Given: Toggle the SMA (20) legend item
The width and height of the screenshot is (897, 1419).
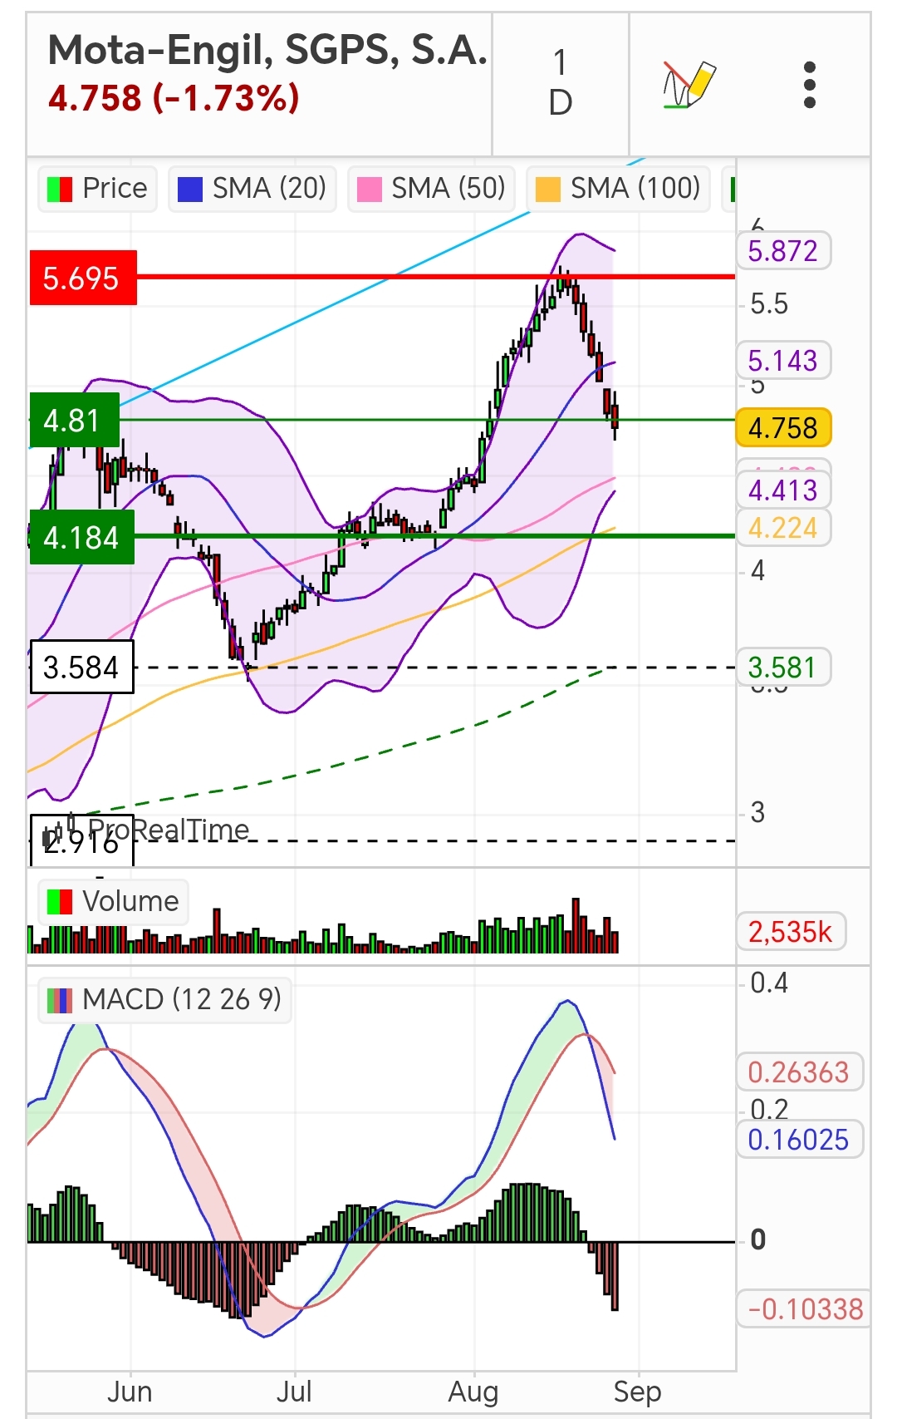Looking at the screenshot, I should pos(252,189).
